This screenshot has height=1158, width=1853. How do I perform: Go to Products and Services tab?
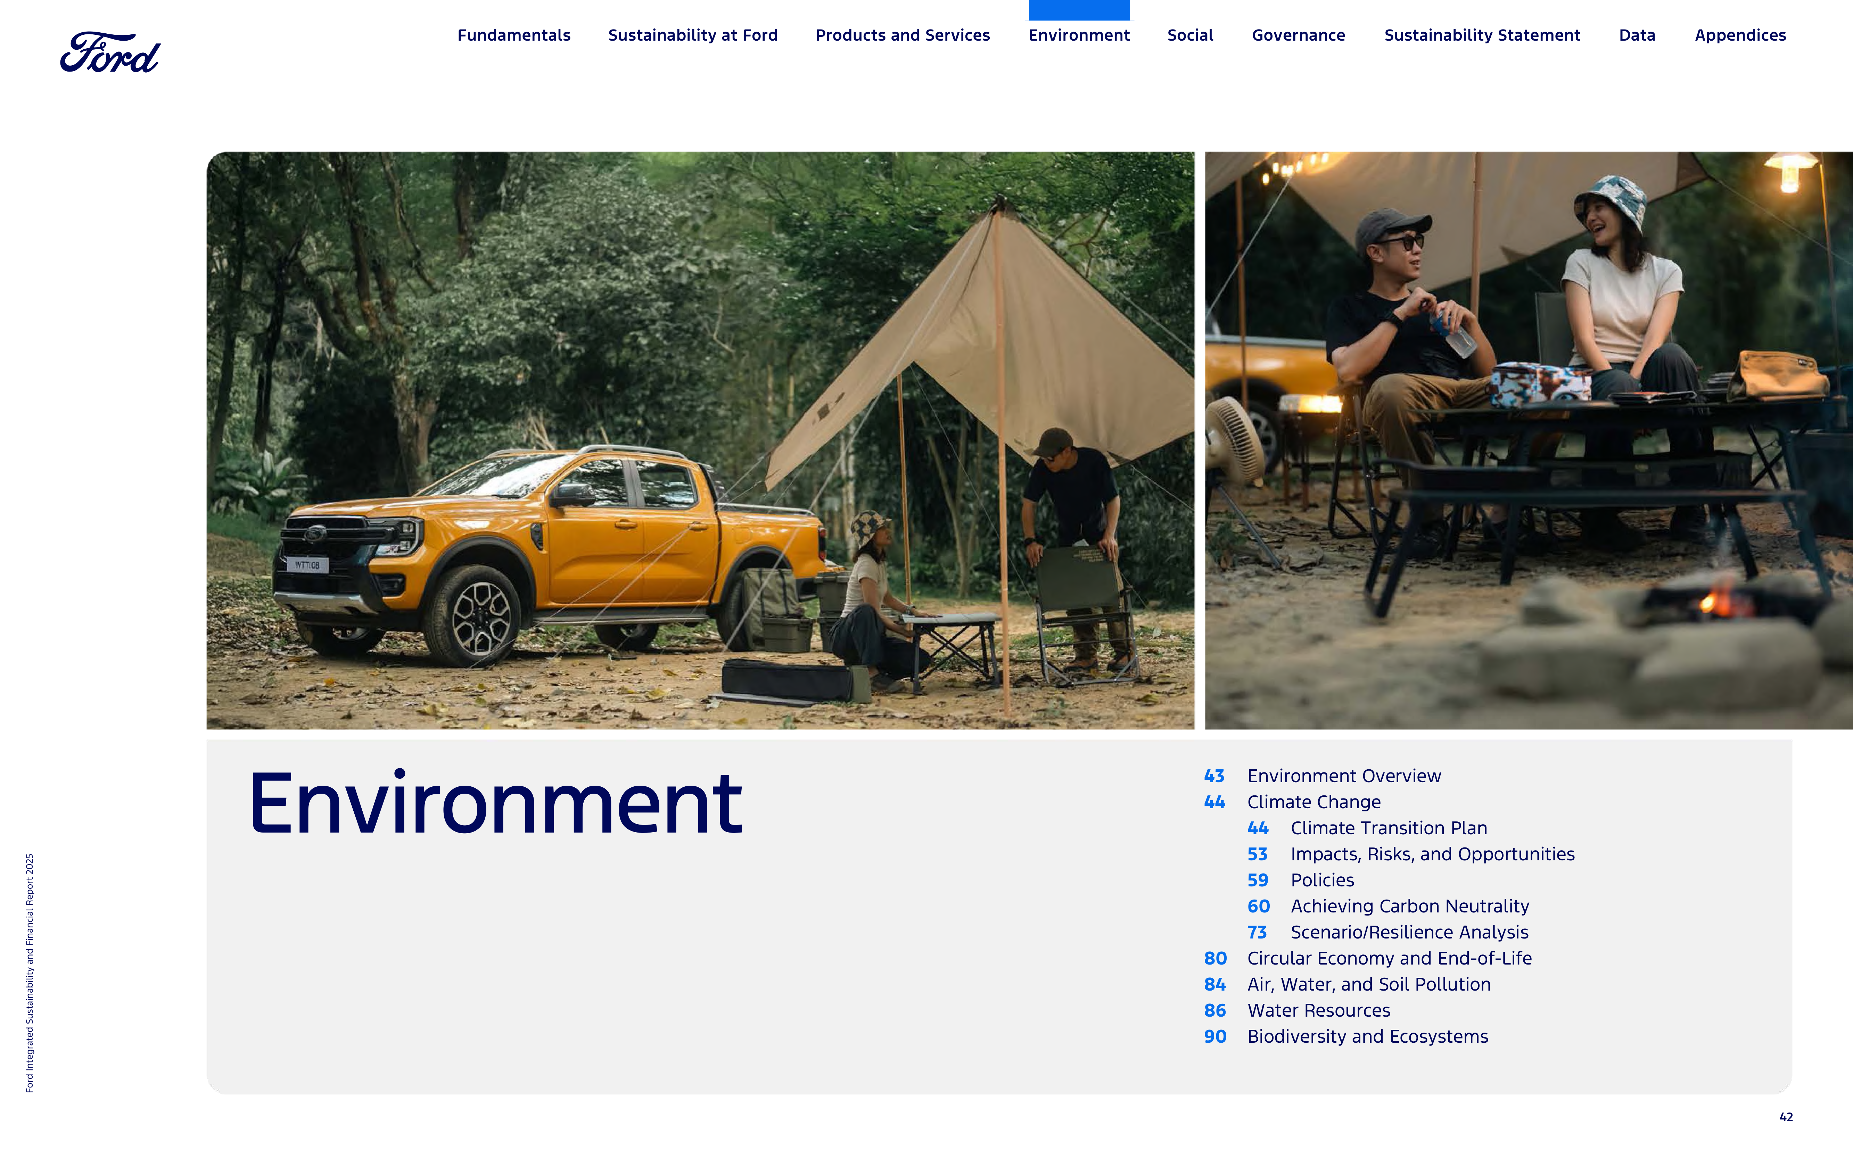point(903,35)
